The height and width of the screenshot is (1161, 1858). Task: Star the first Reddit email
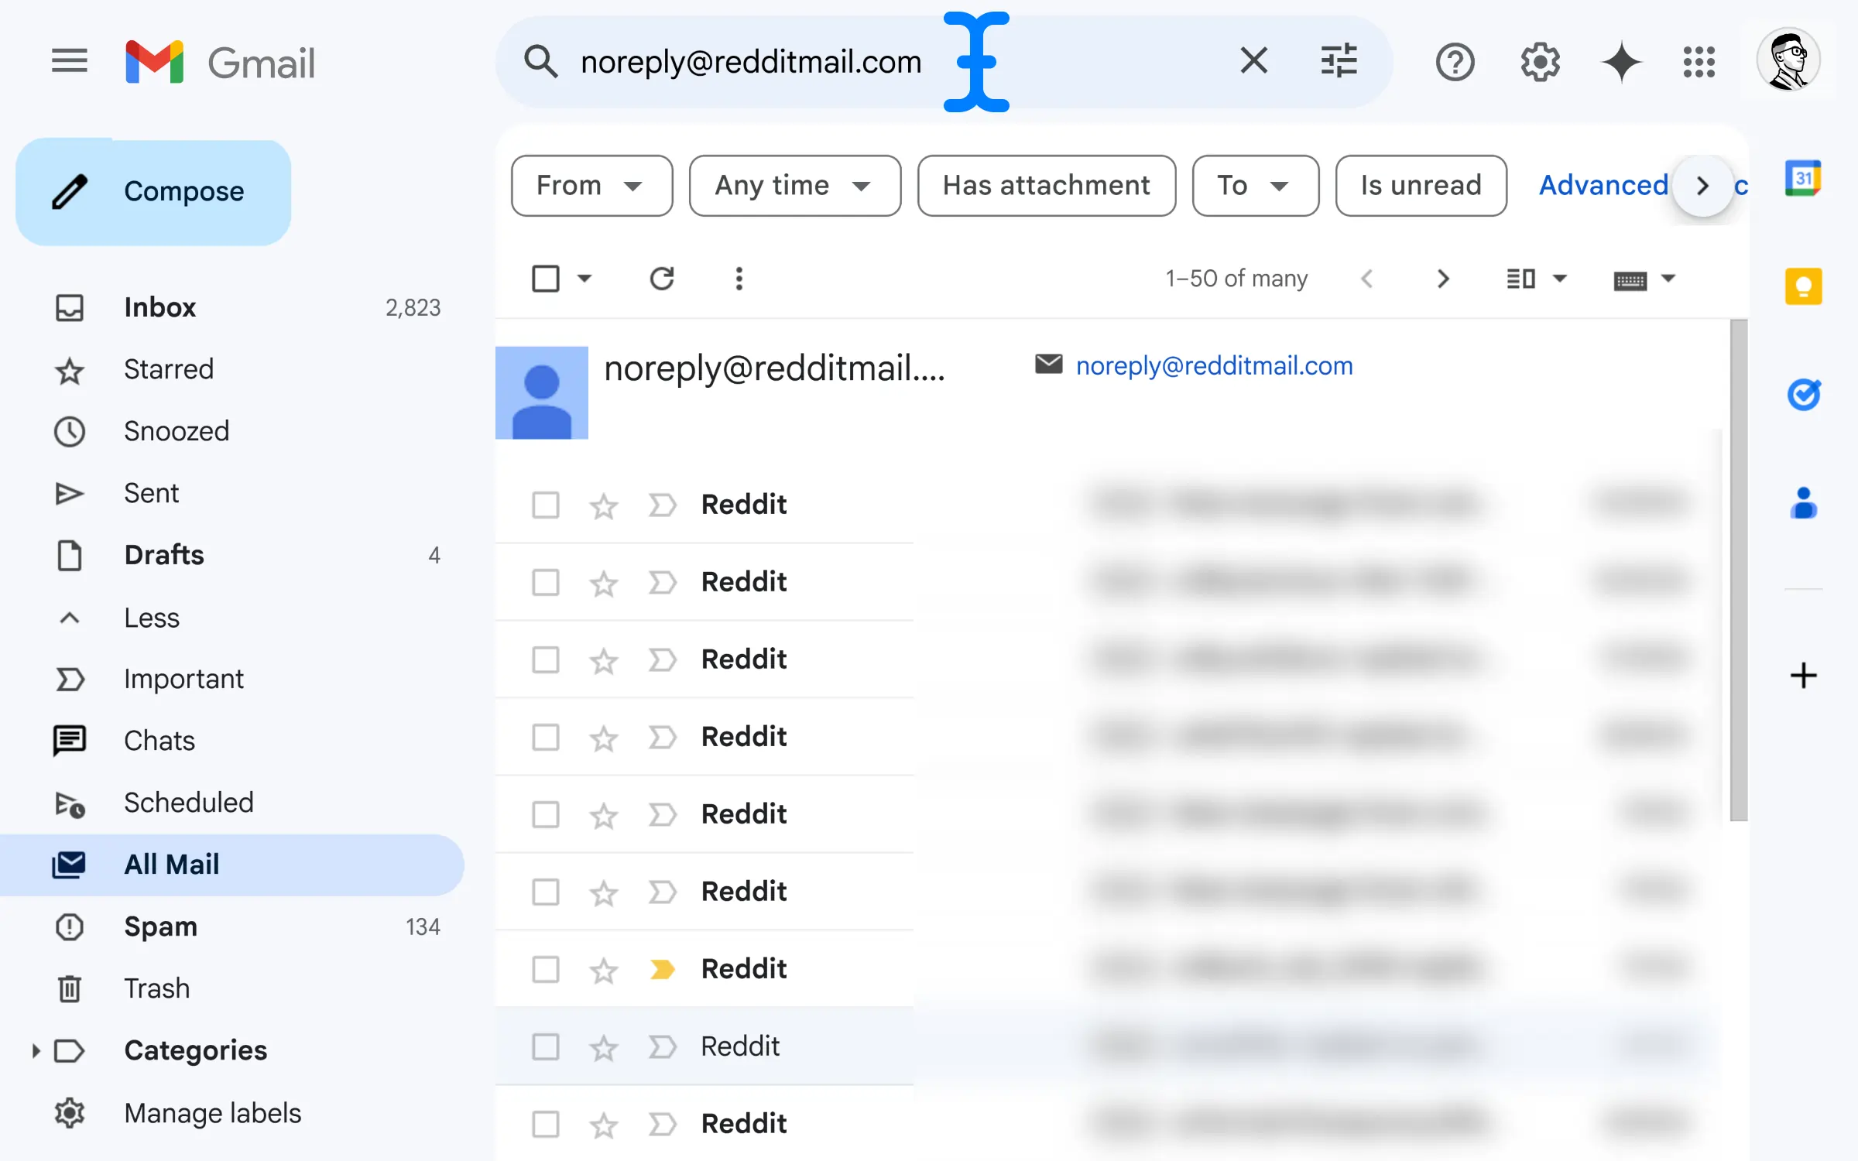[x=604, y=506]
